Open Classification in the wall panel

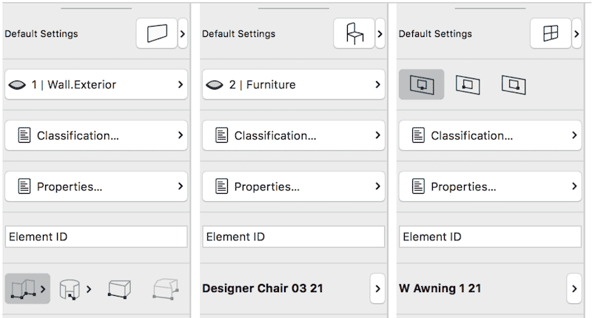[96, 135]
